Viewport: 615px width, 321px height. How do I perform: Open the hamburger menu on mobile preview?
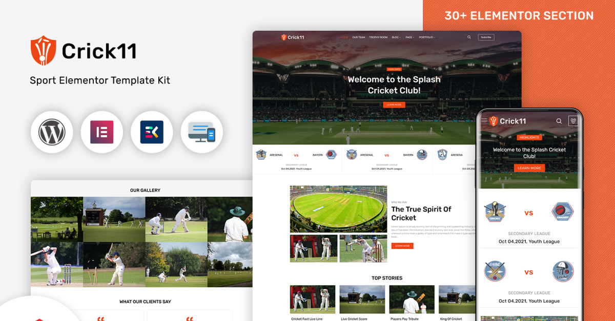click(484, 121)
